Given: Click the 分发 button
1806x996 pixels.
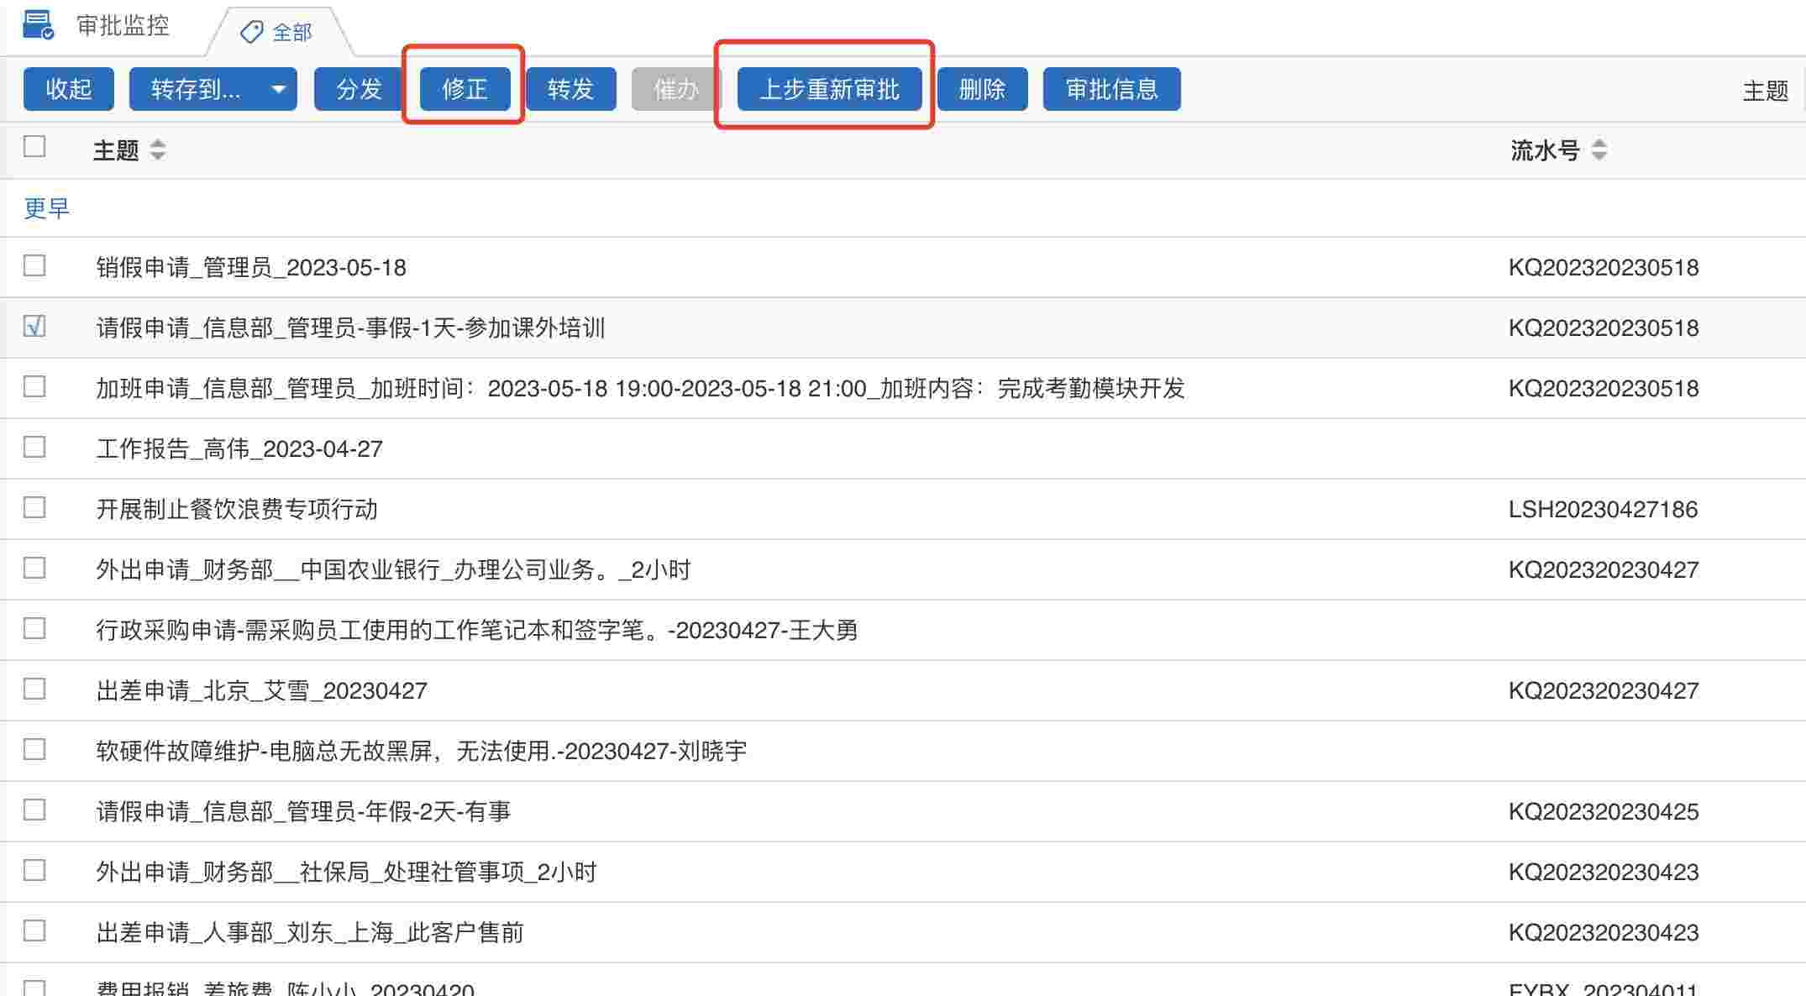Looking at the screenshot, I should (359, 89).
